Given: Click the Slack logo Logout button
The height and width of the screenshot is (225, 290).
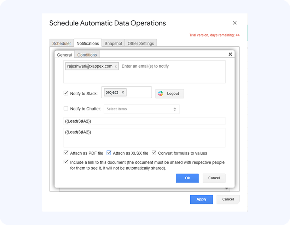Looking at the screenshot, I should point(169,93).
